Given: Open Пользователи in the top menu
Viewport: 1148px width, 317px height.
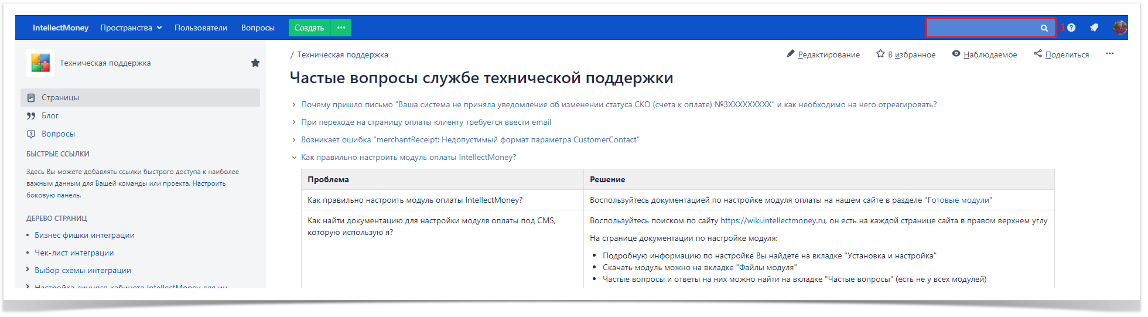Looking at the screenshot, I should coord(200,28).
